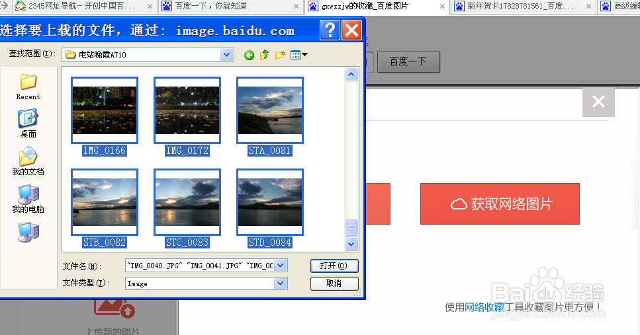Open the 我的电脑 shortcut
The height and width of the screenshot is (335, 640).
[28, 199]
